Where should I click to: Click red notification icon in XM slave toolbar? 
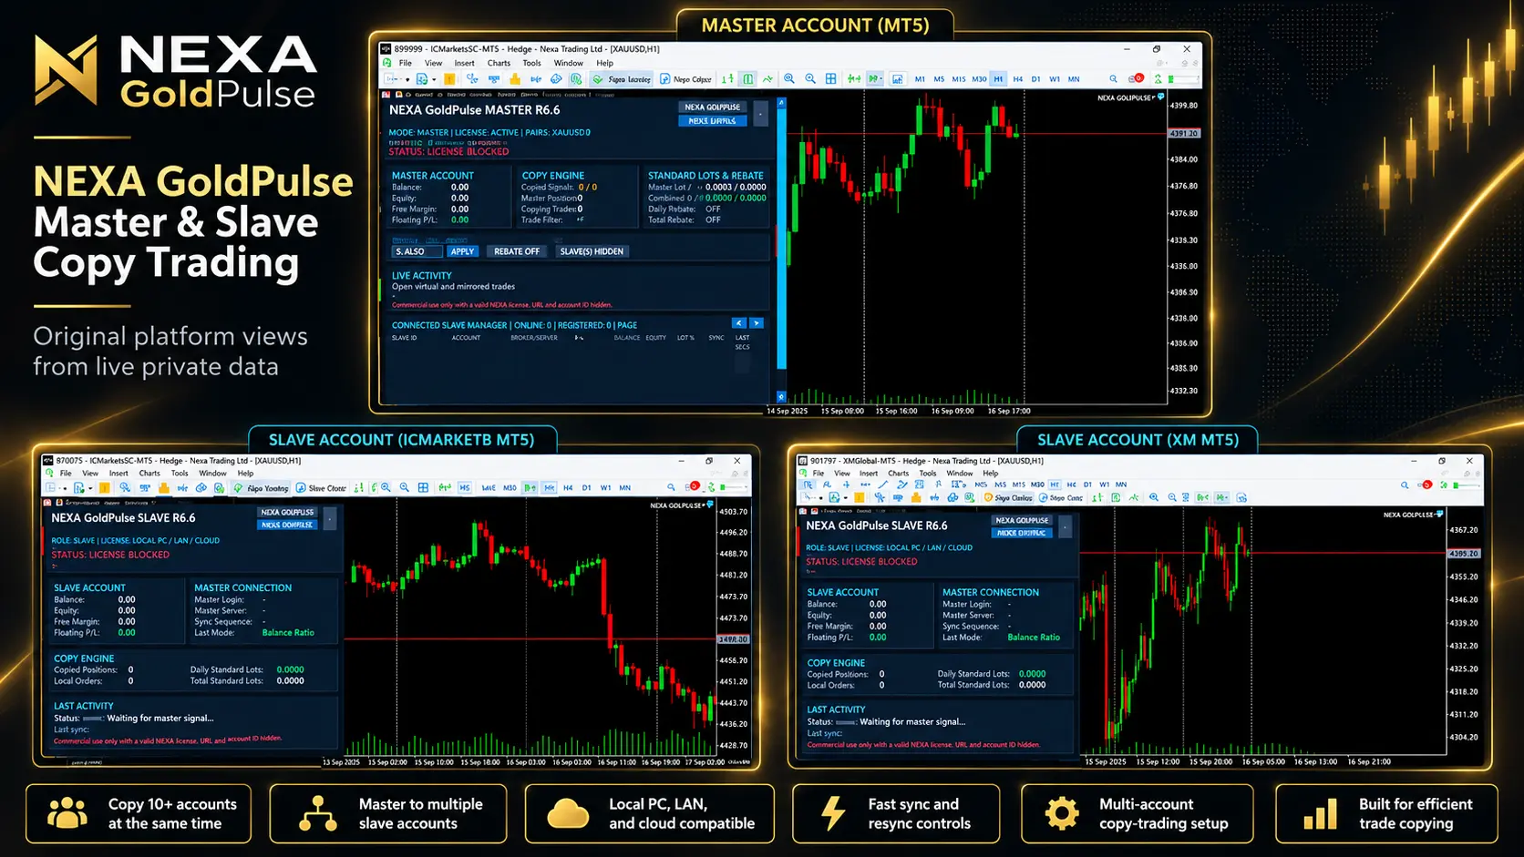(1426, 485)
